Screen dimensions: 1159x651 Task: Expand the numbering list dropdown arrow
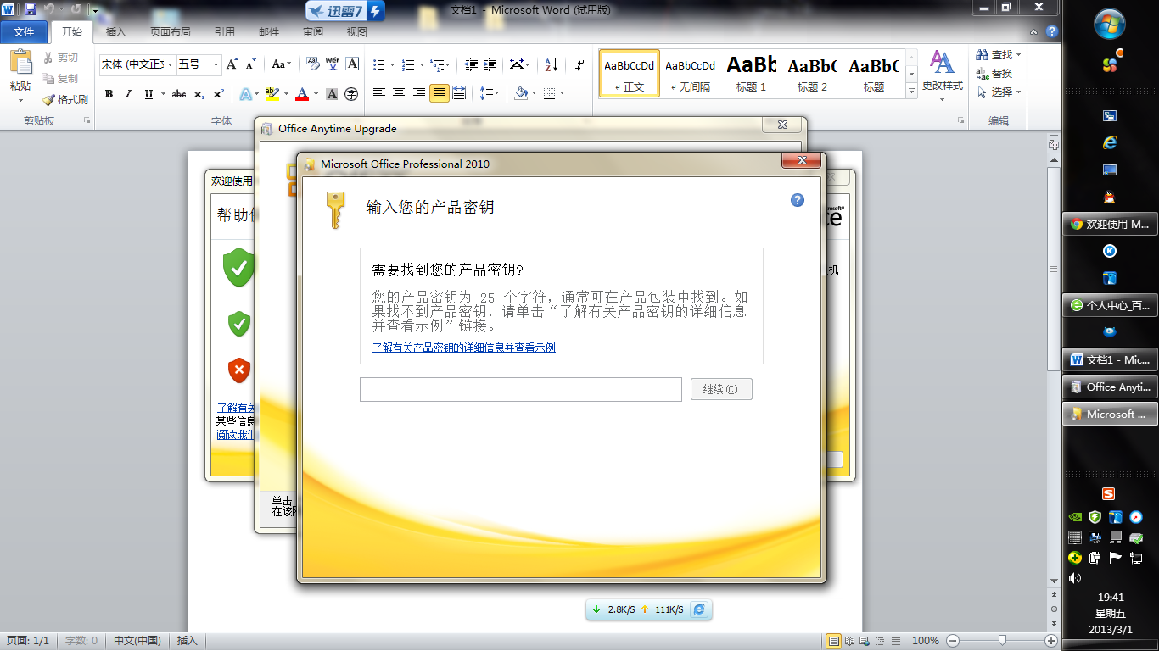coord(422,64)
